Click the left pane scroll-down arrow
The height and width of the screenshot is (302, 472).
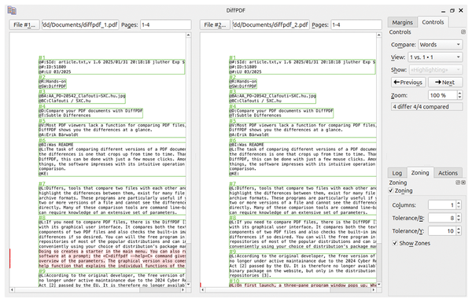pos(189,285)
